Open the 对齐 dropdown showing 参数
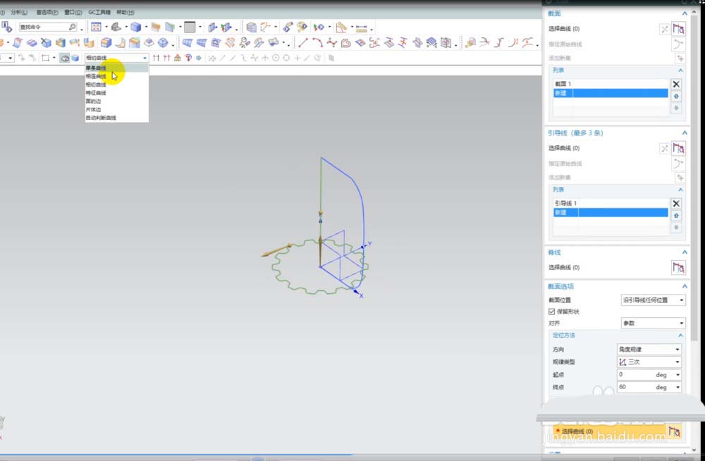 pyautogui.click(x=652, y=323)
